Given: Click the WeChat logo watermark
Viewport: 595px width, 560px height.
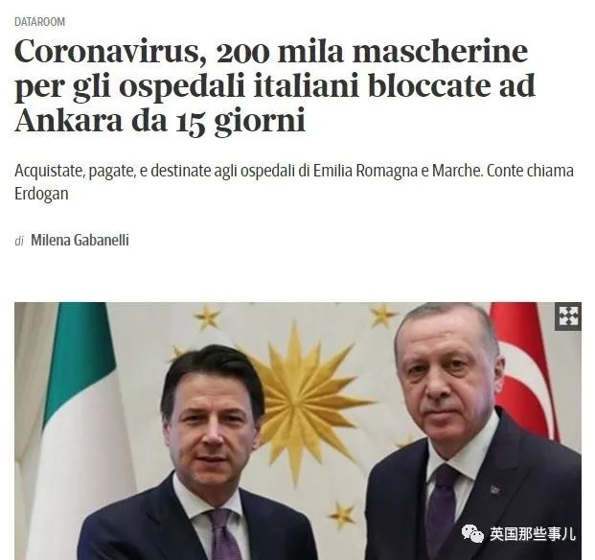Looking at the screenshot, I should [472, 533].
